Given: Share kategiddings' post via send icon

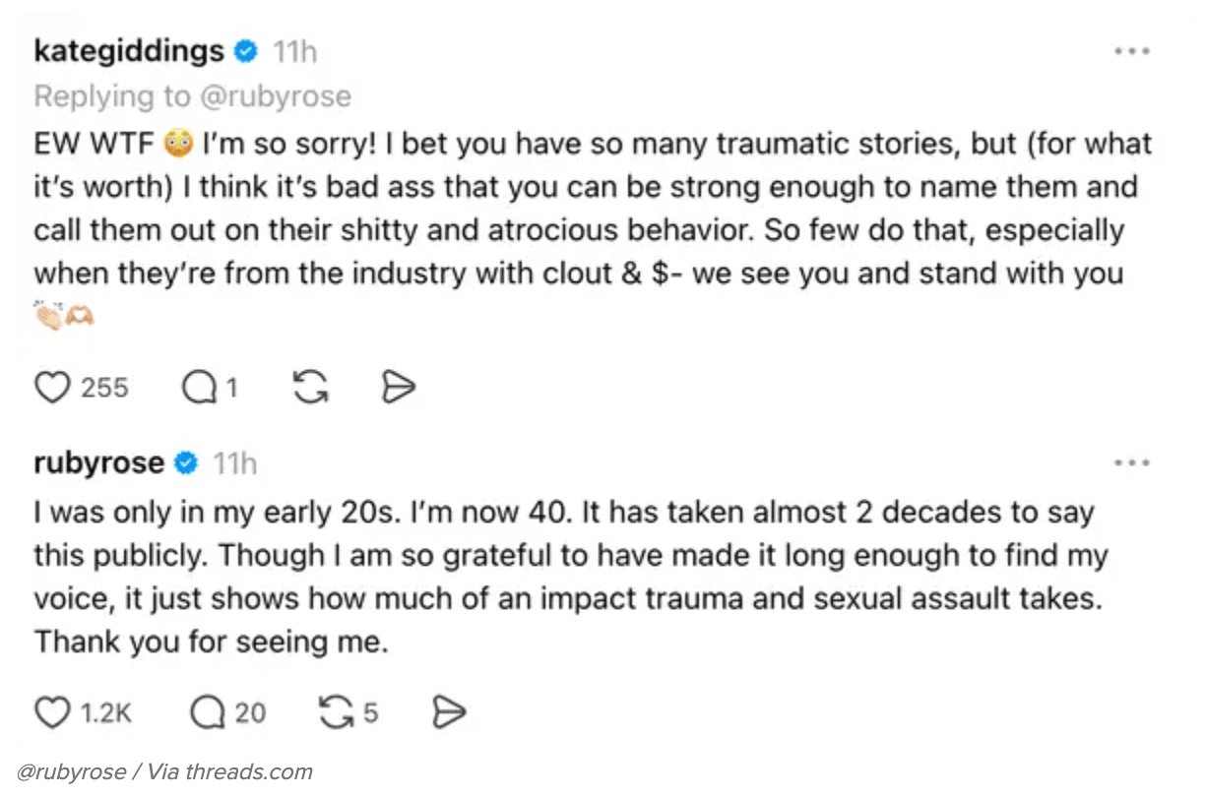Looking at the screenshot, I should pyautogui.click(x=398, y=389).
